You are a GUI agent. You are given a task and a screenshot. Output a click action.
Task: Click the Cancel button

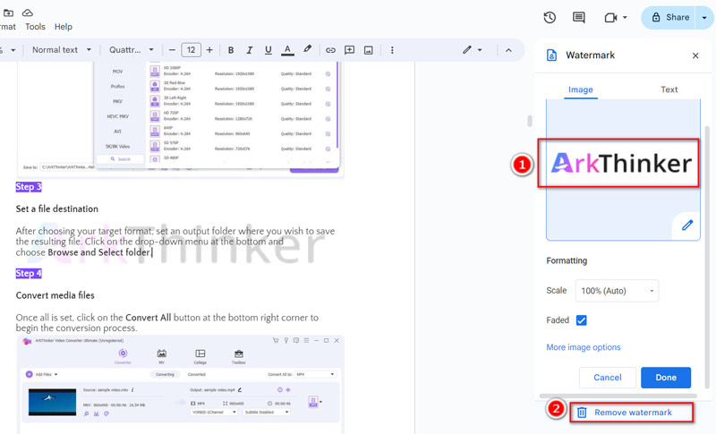pyautogui.click(x=608, y=378)
